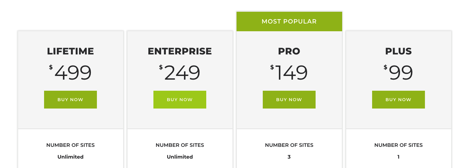The height and width of the screenshot is (168, 468).
Task: Click Number of Sites label in Lifetime
Action: (x=70, y=145)
